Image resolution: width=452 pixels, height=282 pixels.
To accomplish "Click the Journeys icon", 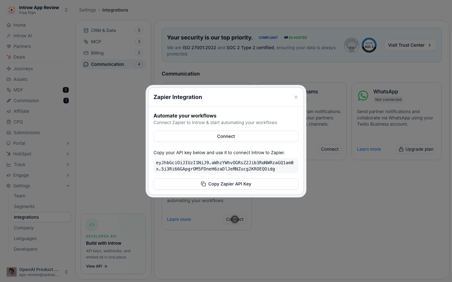I will point(9,69).
